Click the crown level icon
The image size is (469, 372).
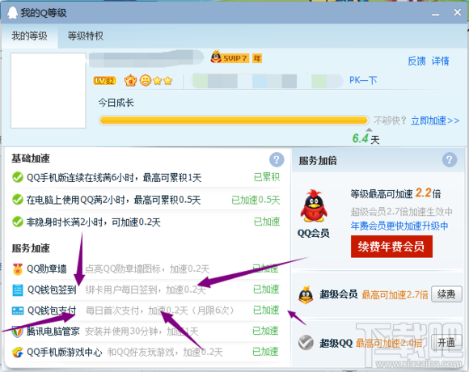[130, 80]
